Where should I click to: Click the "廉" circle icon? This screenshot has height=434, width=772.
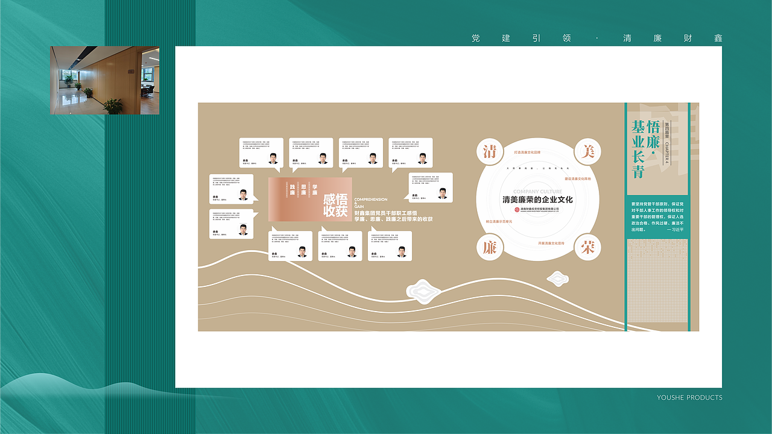(490, 248)
